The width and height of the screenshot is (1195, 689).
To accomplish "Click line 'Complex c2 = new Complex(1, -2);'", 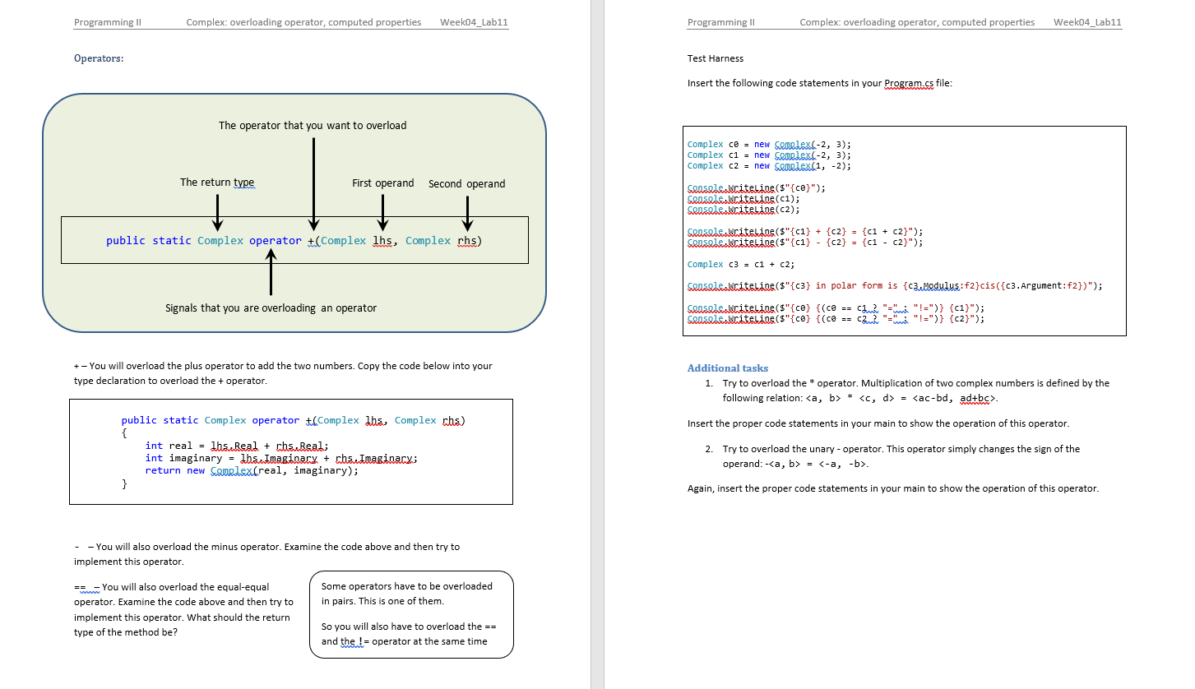I will pos(769,165).
